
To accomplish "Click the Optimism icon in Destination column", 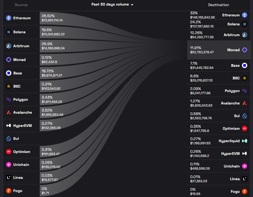I will click(245, 128).
